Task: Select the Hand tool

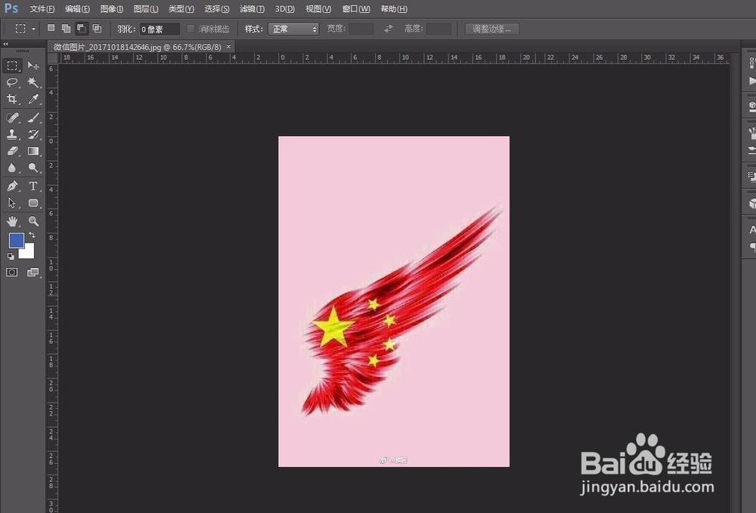Action: point(12,221)
